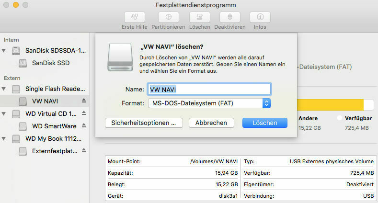Select the WD SmartWare volume icon
Viewport: 378px width, 203px height.
[23, 126]
